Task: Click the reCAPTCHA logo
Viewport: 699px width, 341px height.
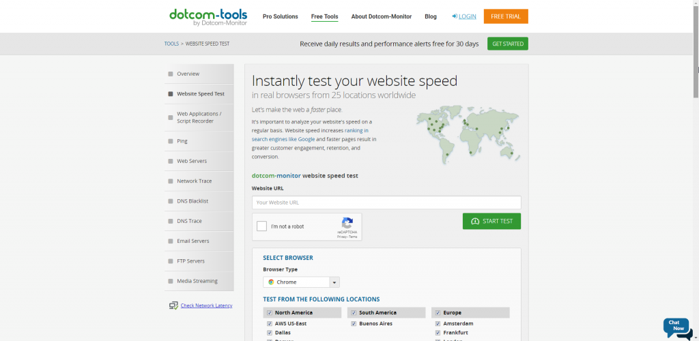Action: 347,222
